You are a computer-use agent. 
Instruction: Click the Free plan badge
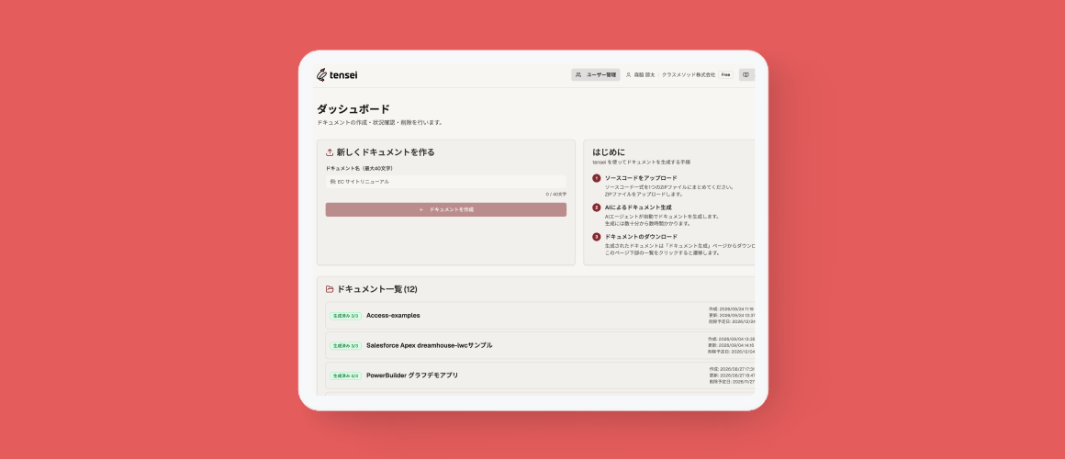[726, 74]
